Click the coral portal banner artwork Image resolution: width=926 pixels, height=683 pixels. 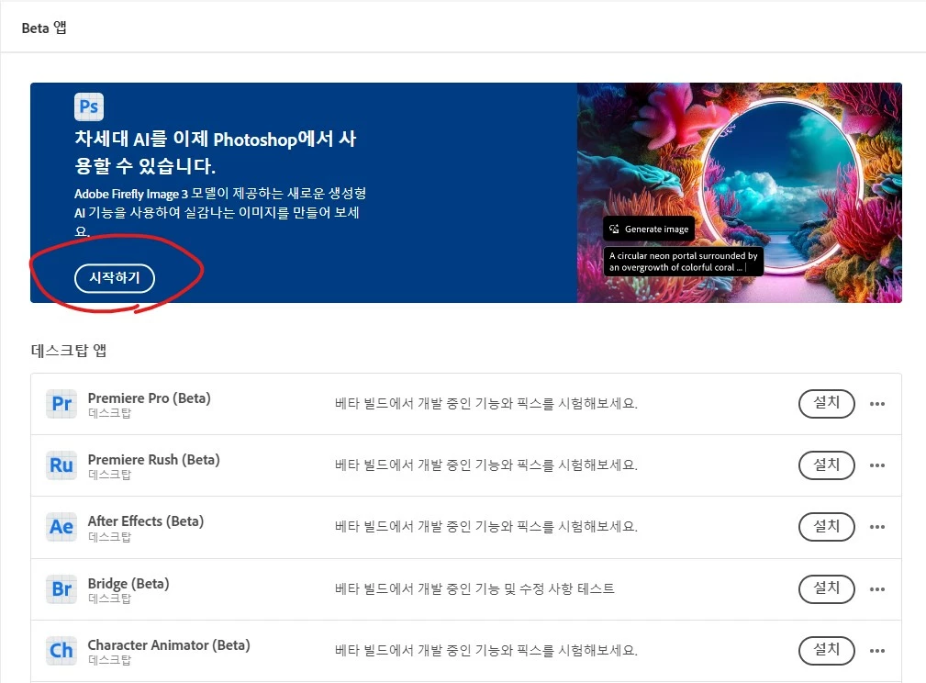click(740, 193)
